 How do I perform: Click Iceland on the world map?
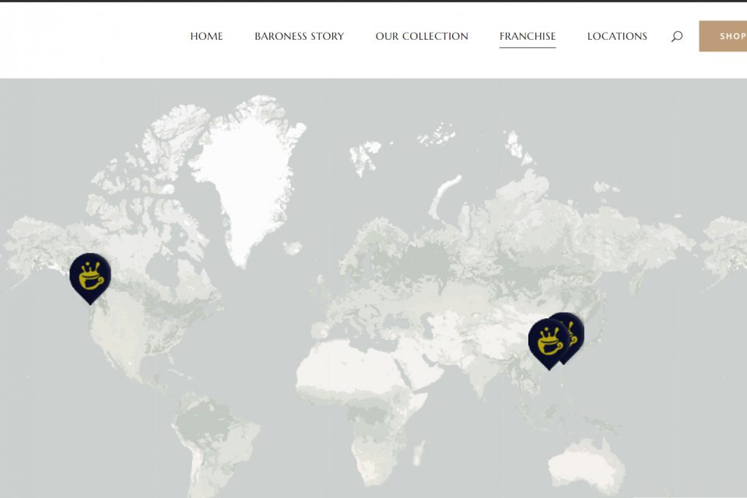click(x=293, y=248)
